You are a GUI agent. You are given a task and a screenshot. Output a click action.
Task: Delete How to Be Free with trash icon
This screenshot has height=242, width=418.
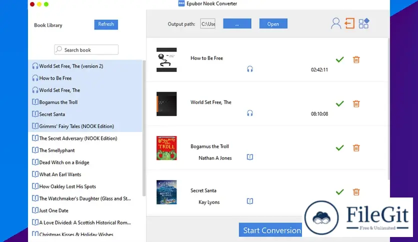[356, 59]
